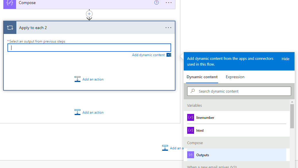Click the insert step plus circle below Compose
This screenshot has height=168, width=298.
click(89, 14)
